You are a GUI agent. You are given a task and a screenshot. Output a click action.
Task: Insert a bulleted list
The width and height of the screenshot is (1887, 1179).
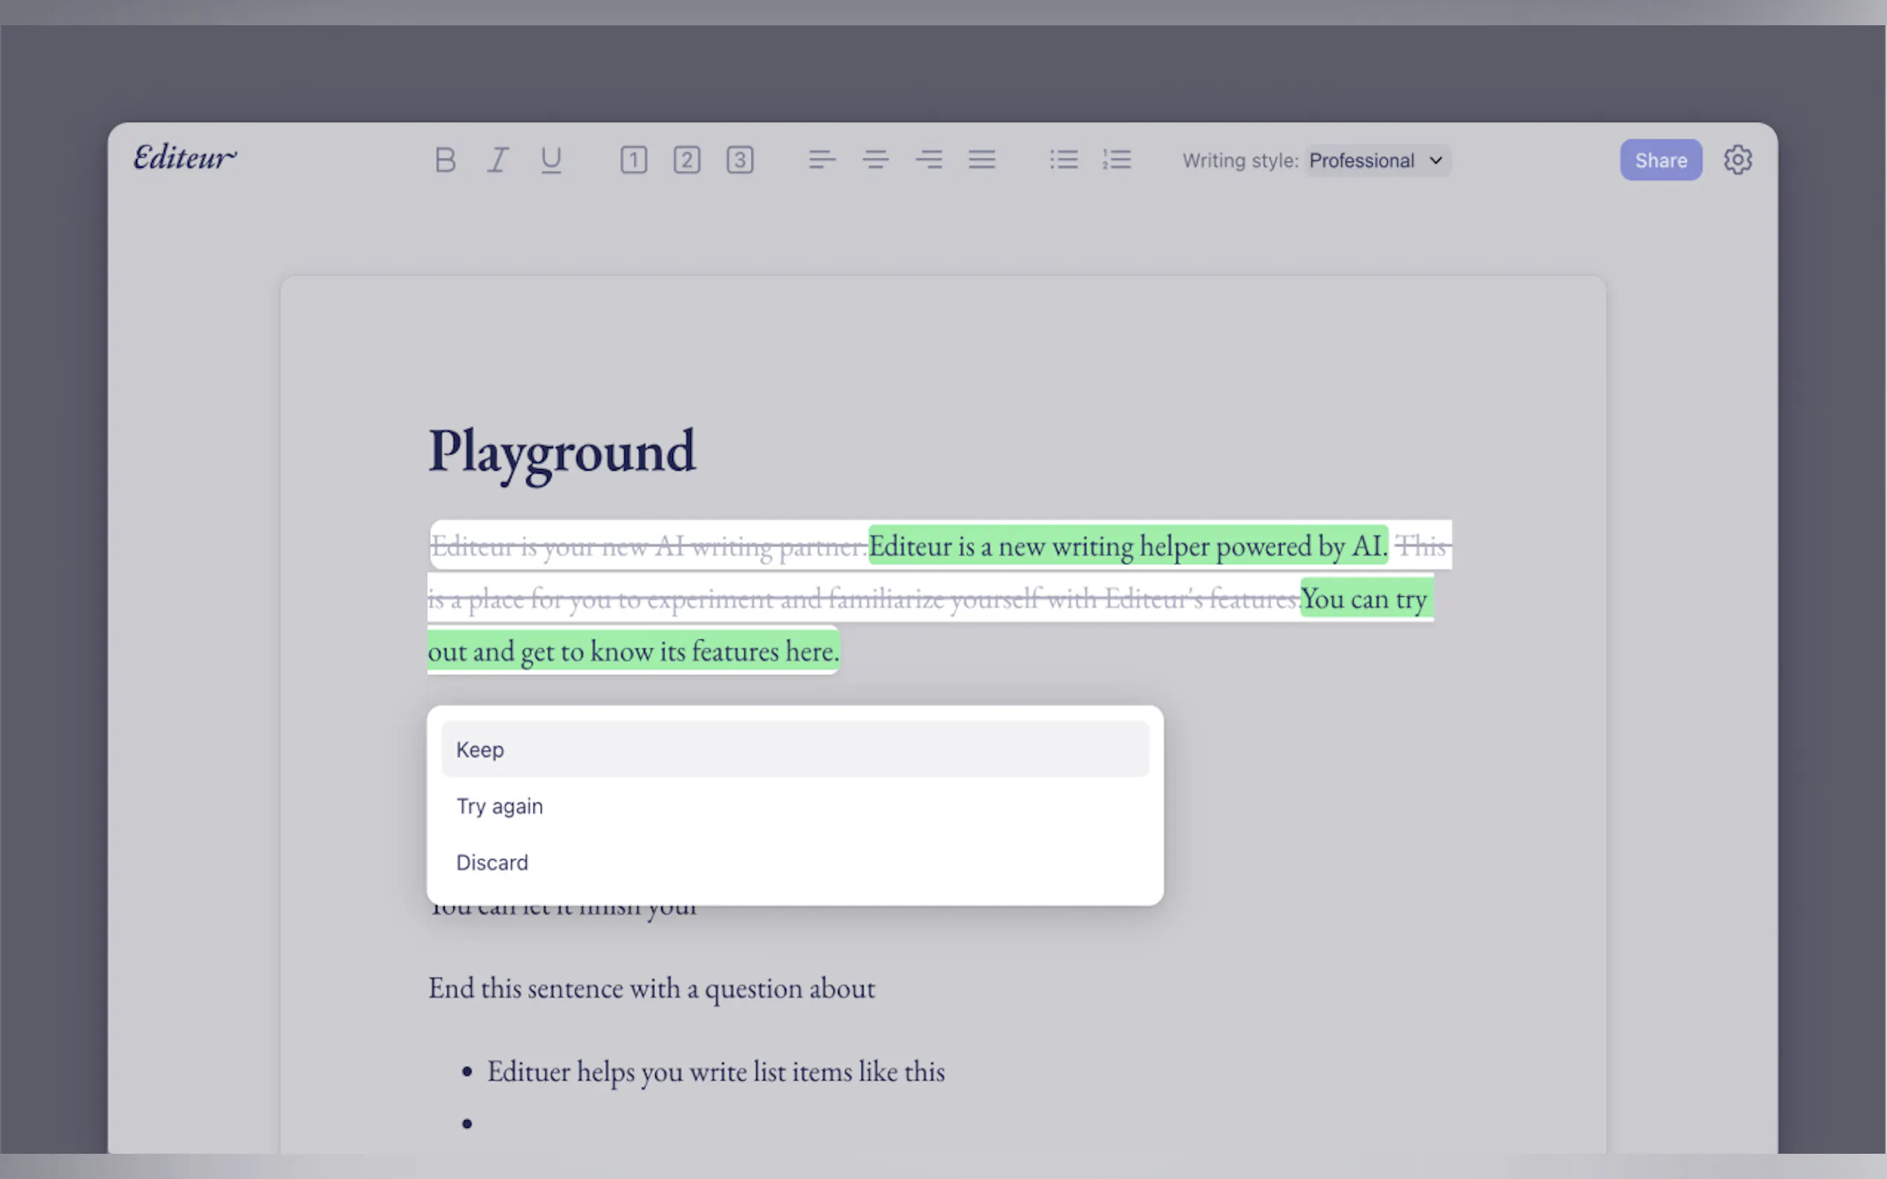coord(1064,160)
